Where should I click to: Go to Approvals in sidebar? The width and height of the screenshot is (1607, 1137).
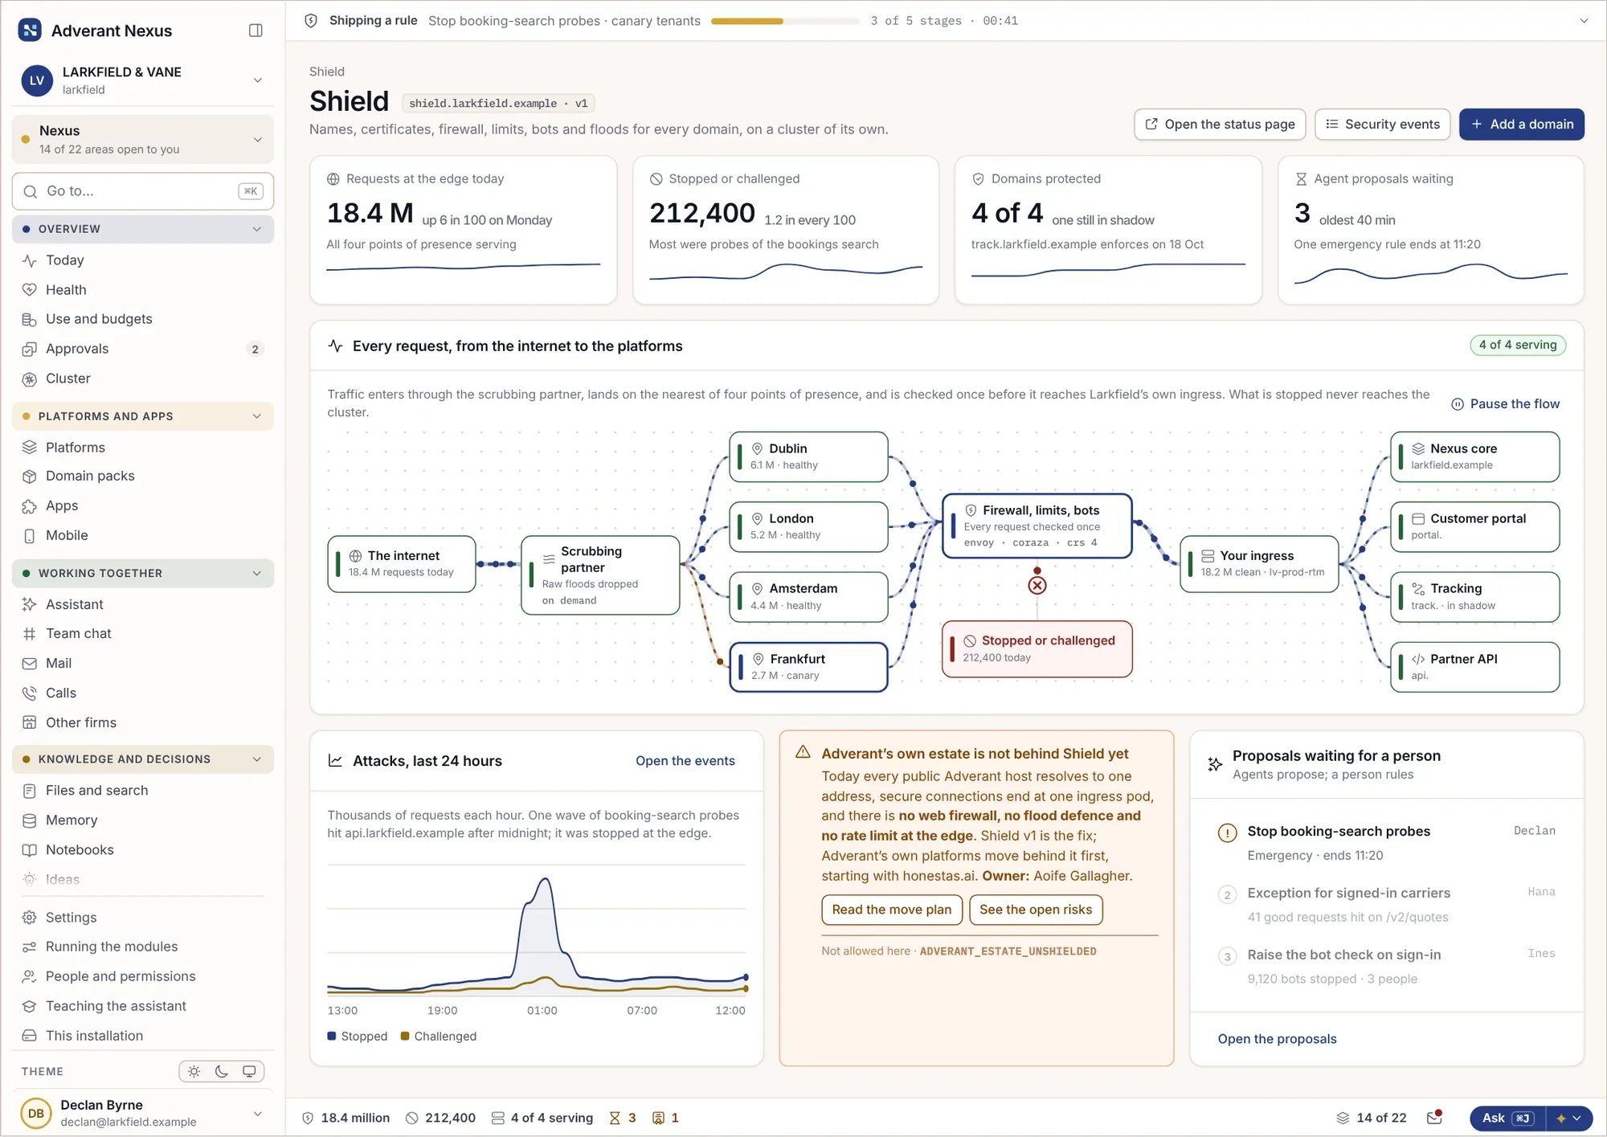tap(142, 349)
